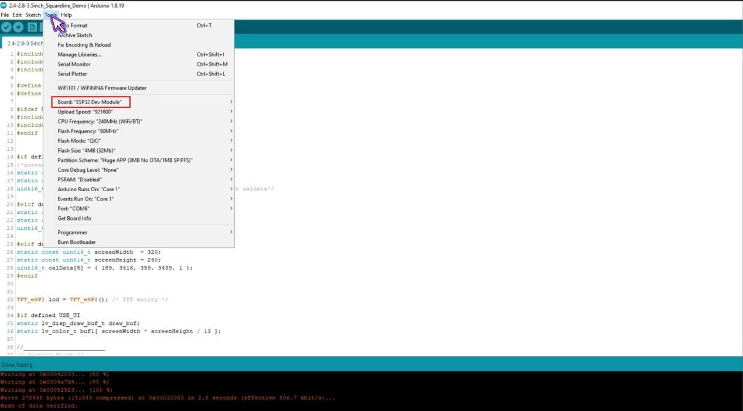This screenshot has height=411, width=743.
Task: Open the Help menu
Action: coord(66,15)
